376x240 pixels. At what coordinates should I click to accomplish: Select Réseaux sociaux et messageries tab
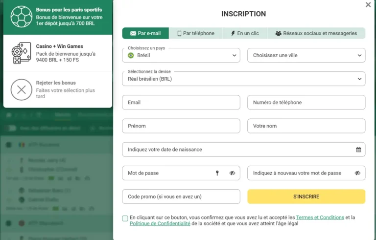(x=316, y=33)
